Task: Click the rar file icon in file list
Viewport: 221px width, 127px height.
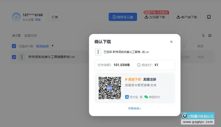Action: [x=22, y=57]
